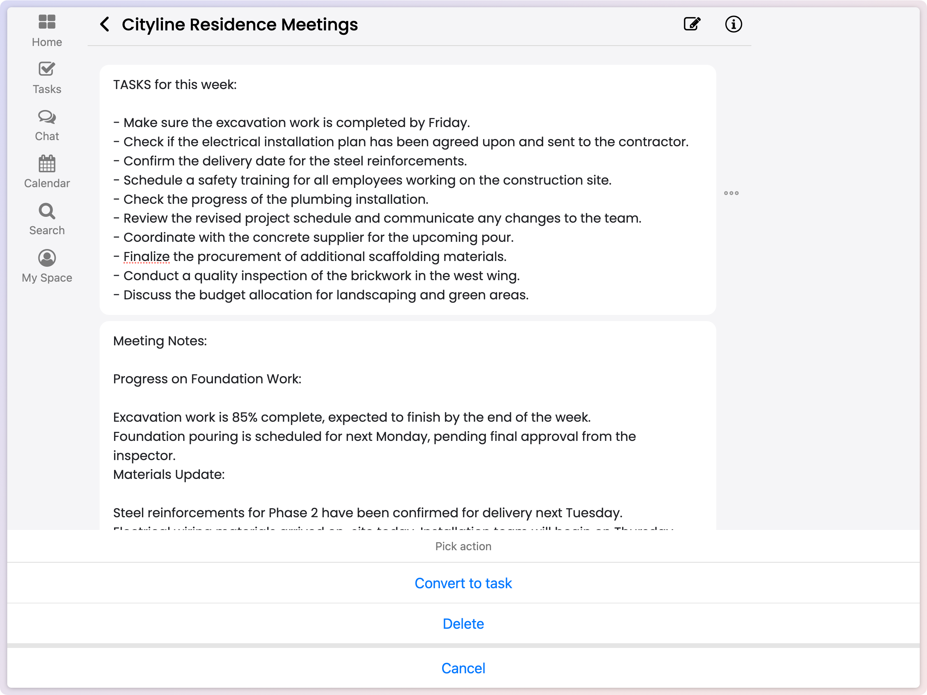This screenshot has height=695, width=927.
Task: Open the Calendar icon in sidebar
Action: click(x=47, y=164)
